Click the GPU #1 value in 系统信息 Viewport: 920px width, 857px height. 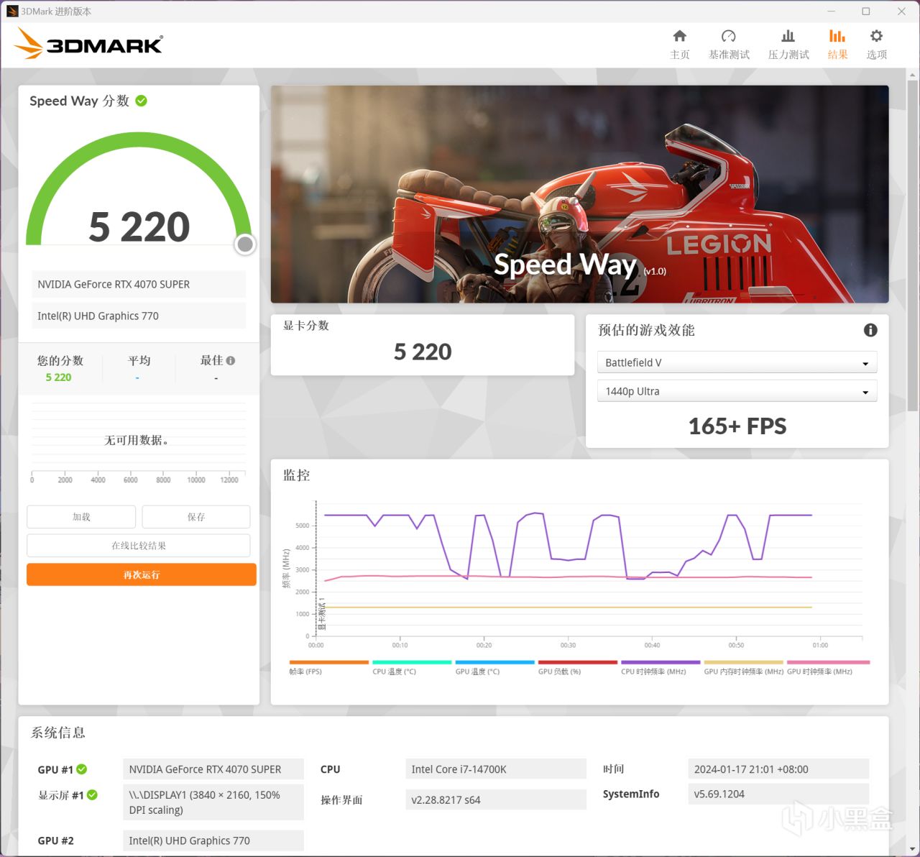pyautogui.click(x=213, y=769)
